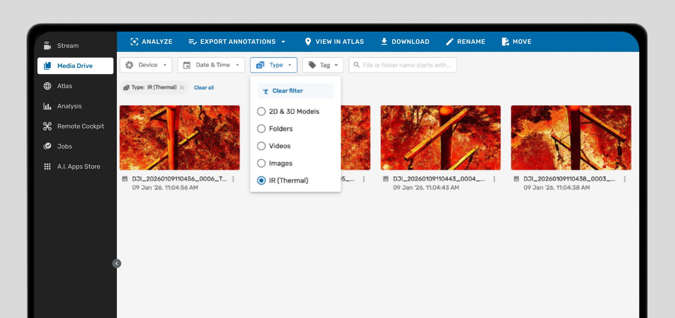675x318 pixels.
Task: Click Clear filter in Type menu
Action: tap(295, 91)
